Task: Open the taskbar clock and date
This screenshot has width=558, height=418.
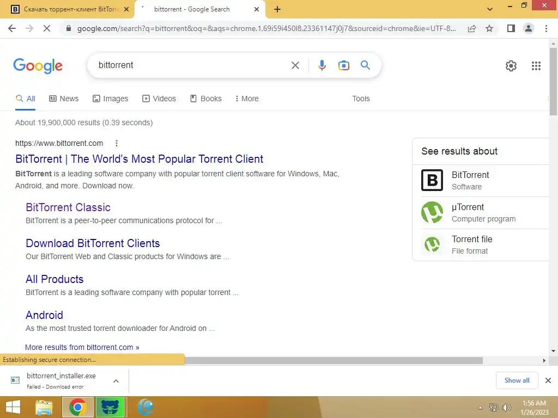Action: (x=534, y=408)
